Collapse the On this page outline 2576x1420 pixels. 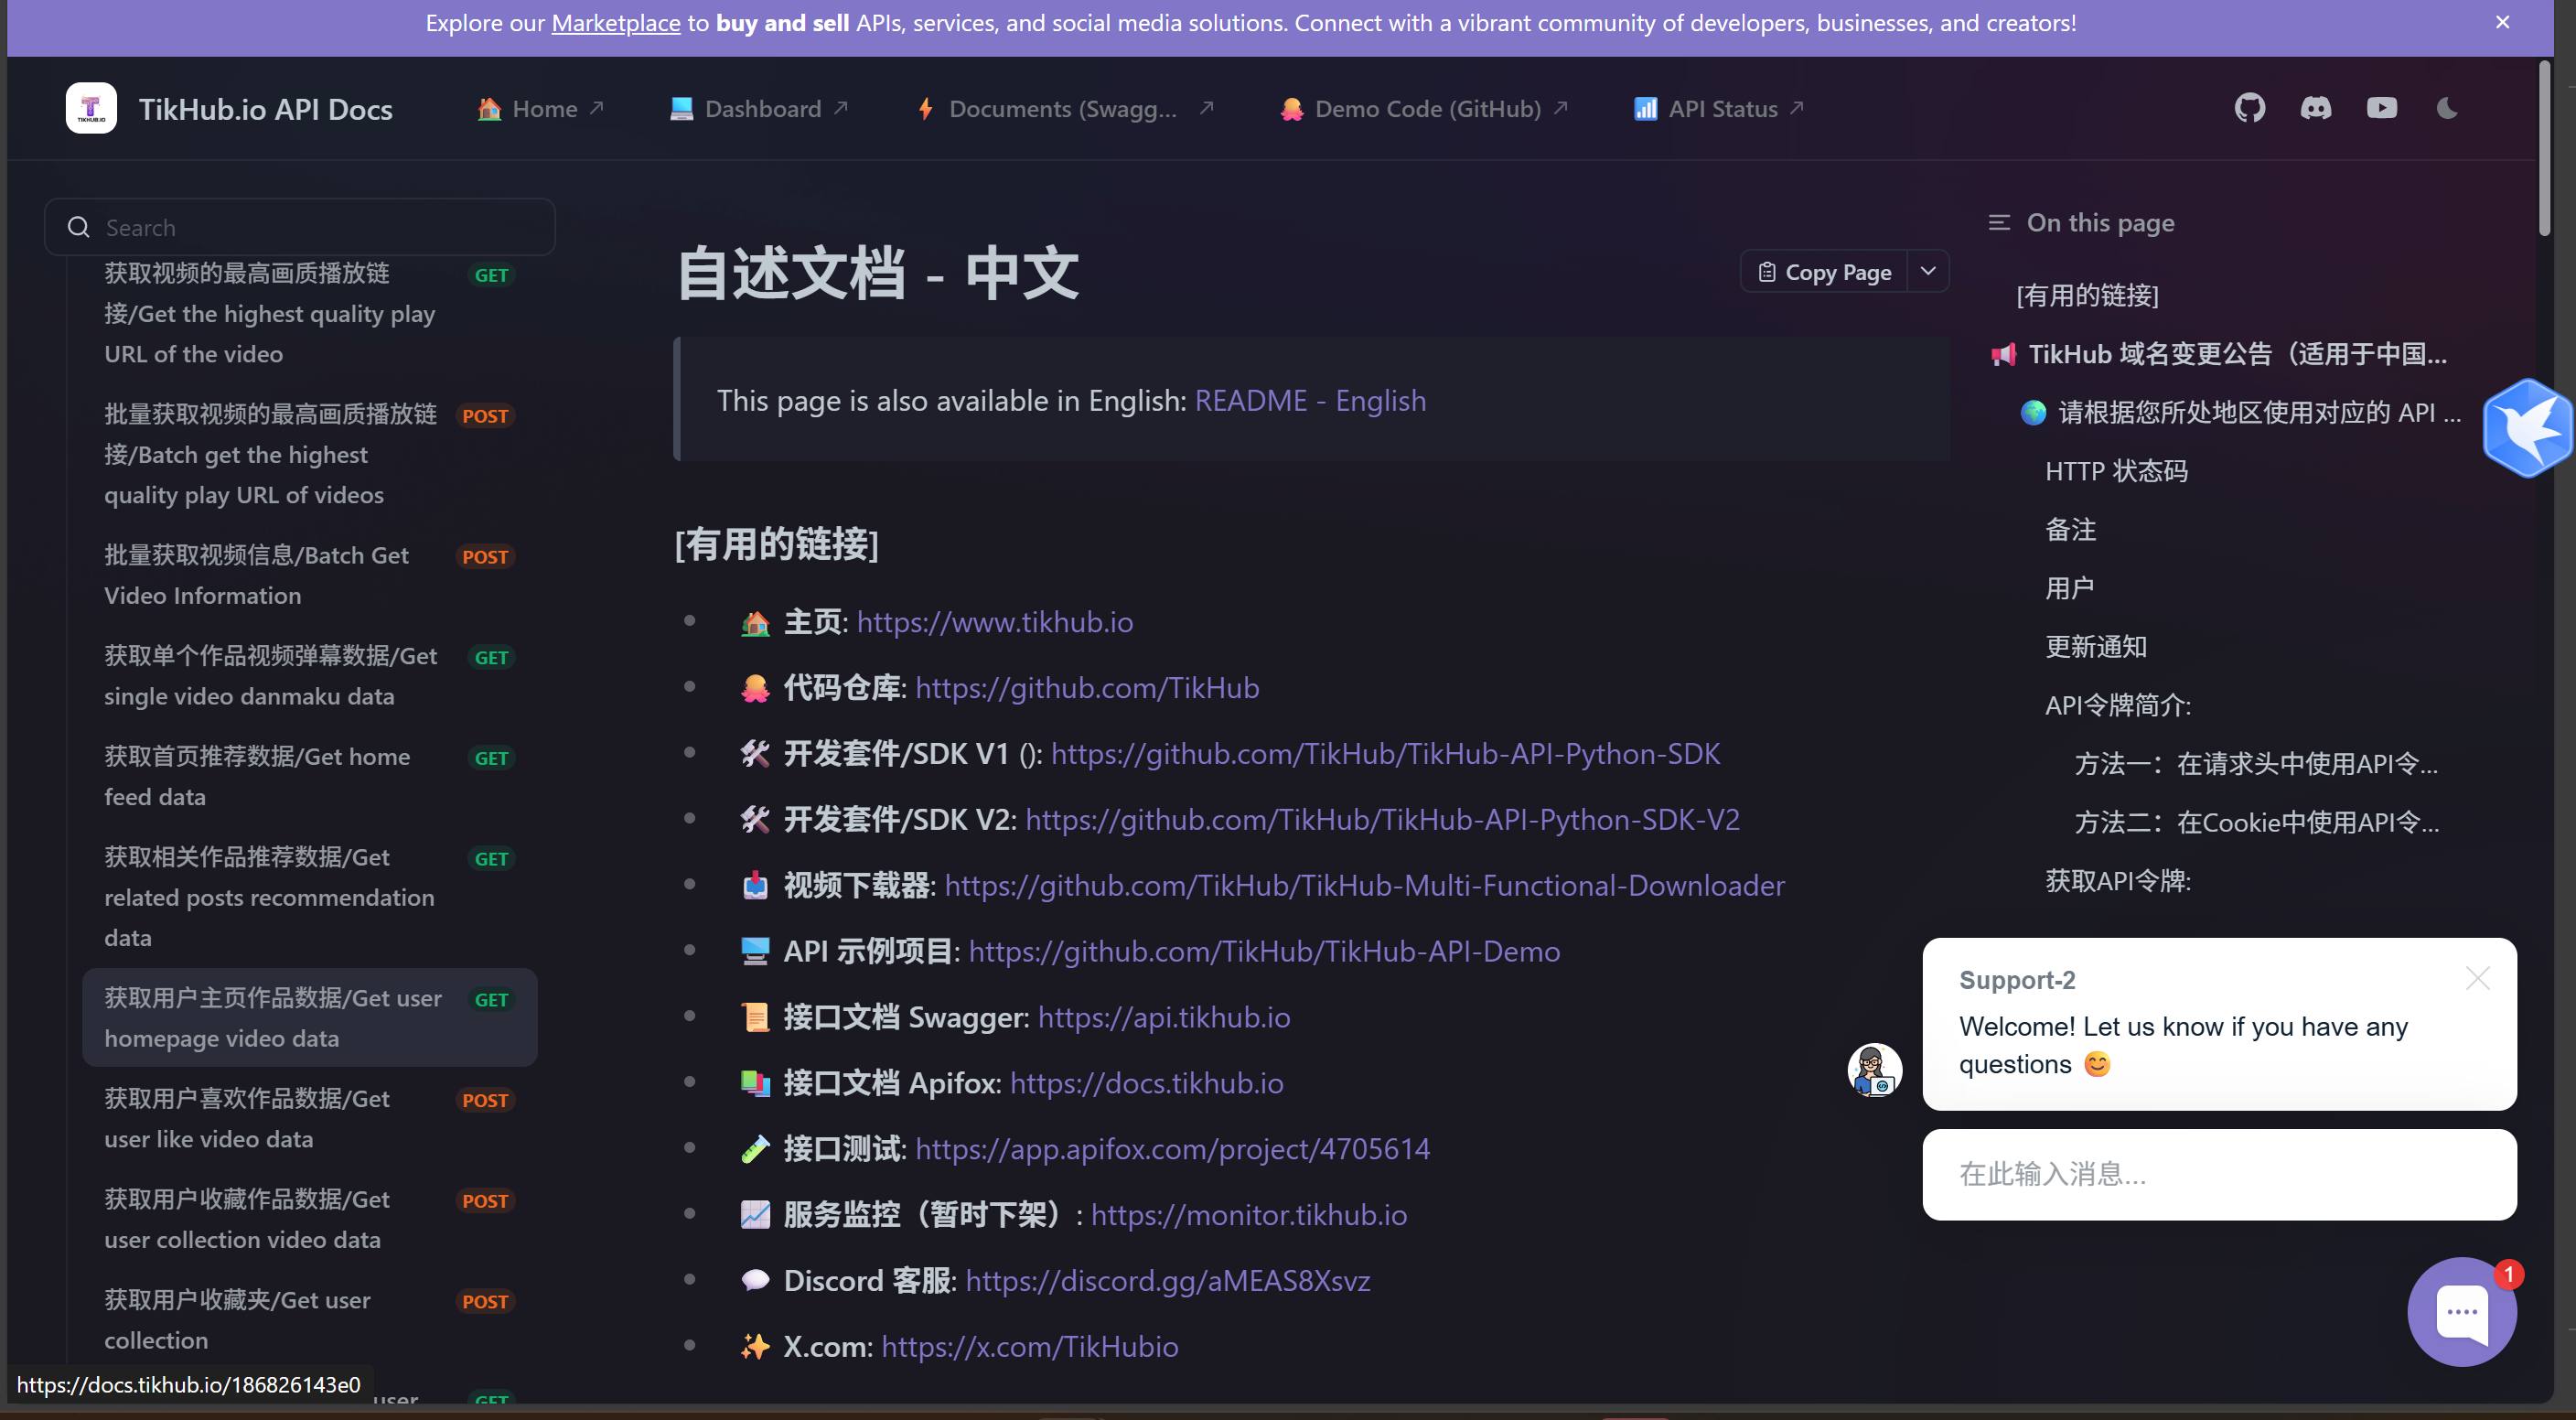(1999, 222)
